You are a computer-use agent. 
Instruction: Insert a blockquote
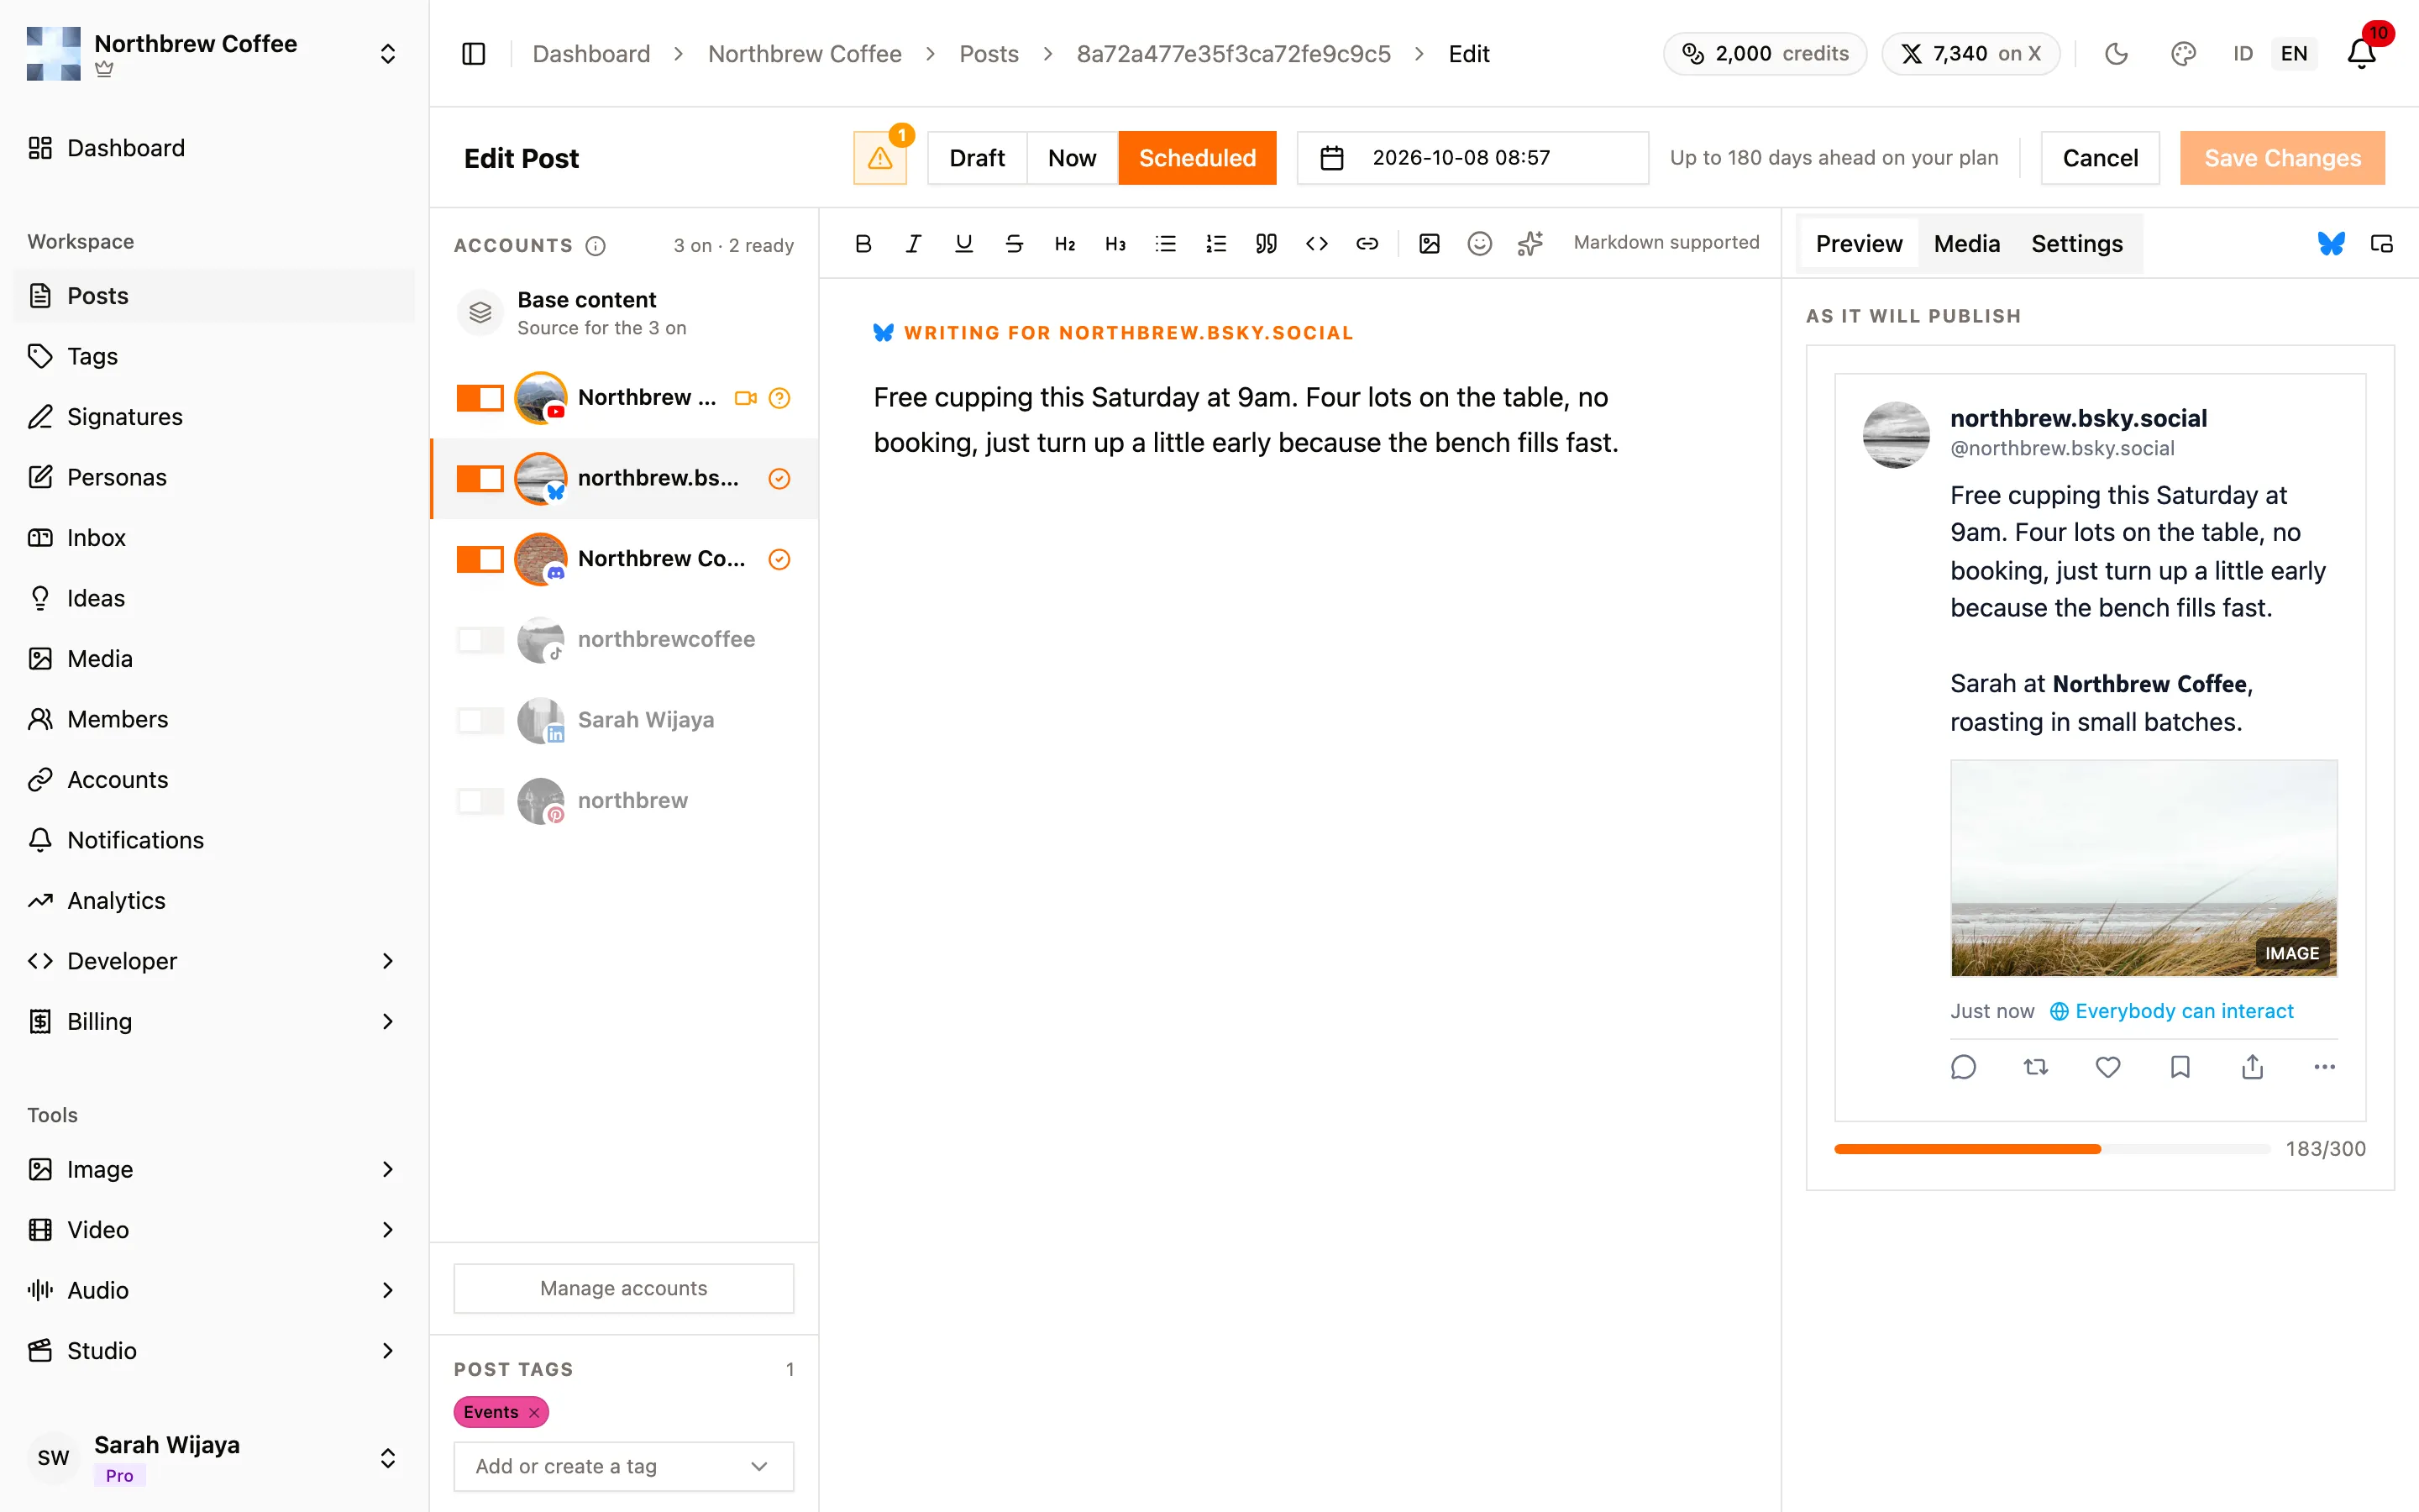click(1267, 243)
